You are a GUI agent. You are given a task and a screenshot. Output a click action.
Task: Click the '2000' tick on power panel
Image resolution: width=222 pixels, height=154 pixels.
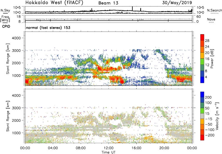[x=16, y=63]
